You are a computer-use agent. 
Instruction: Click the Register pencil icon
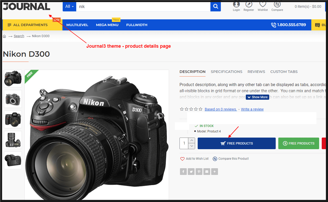pyautogui.click(x=249, y=4)
